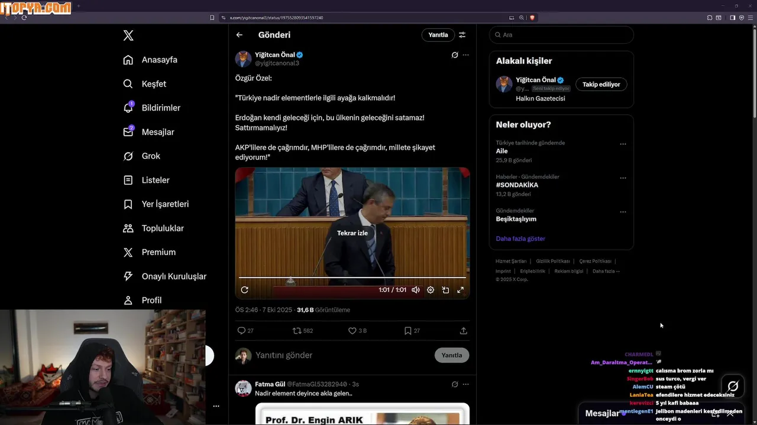Screen dimensions: 757x425
Task: Open Onaylı Kuruluşlar page
Action: 164,276
